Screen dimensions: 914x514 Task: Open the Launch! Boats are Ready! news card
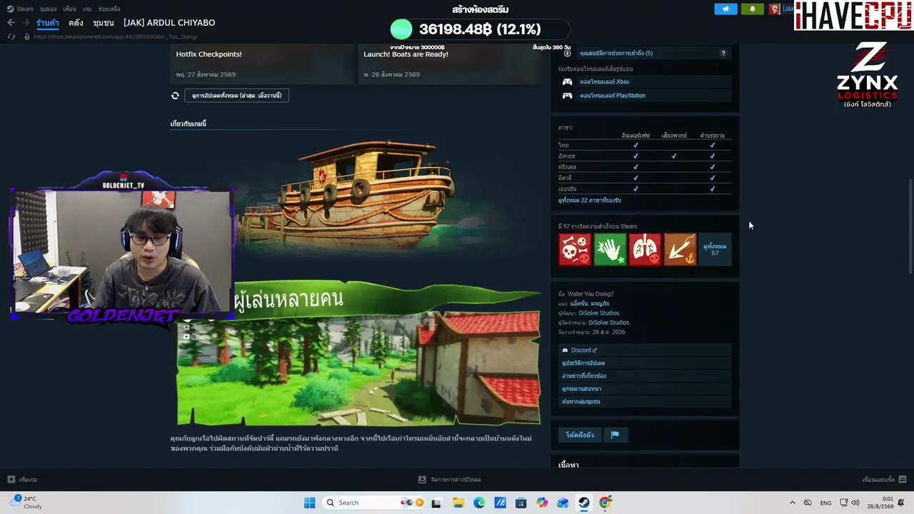point(451,66)
